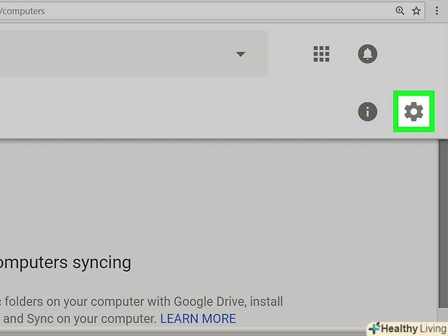Focus the address bar showing /computers
Viewport: 448px width, 336px height.
(x=185, y=10)
